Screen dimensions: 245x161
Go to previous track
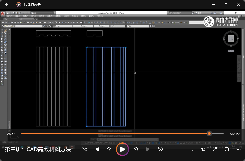[96, 149]
